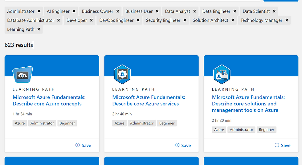This screenshot has height=165, width=302.
Task: Click the Azure concepts cloud badge icon
Action: [x=22, y=75]
